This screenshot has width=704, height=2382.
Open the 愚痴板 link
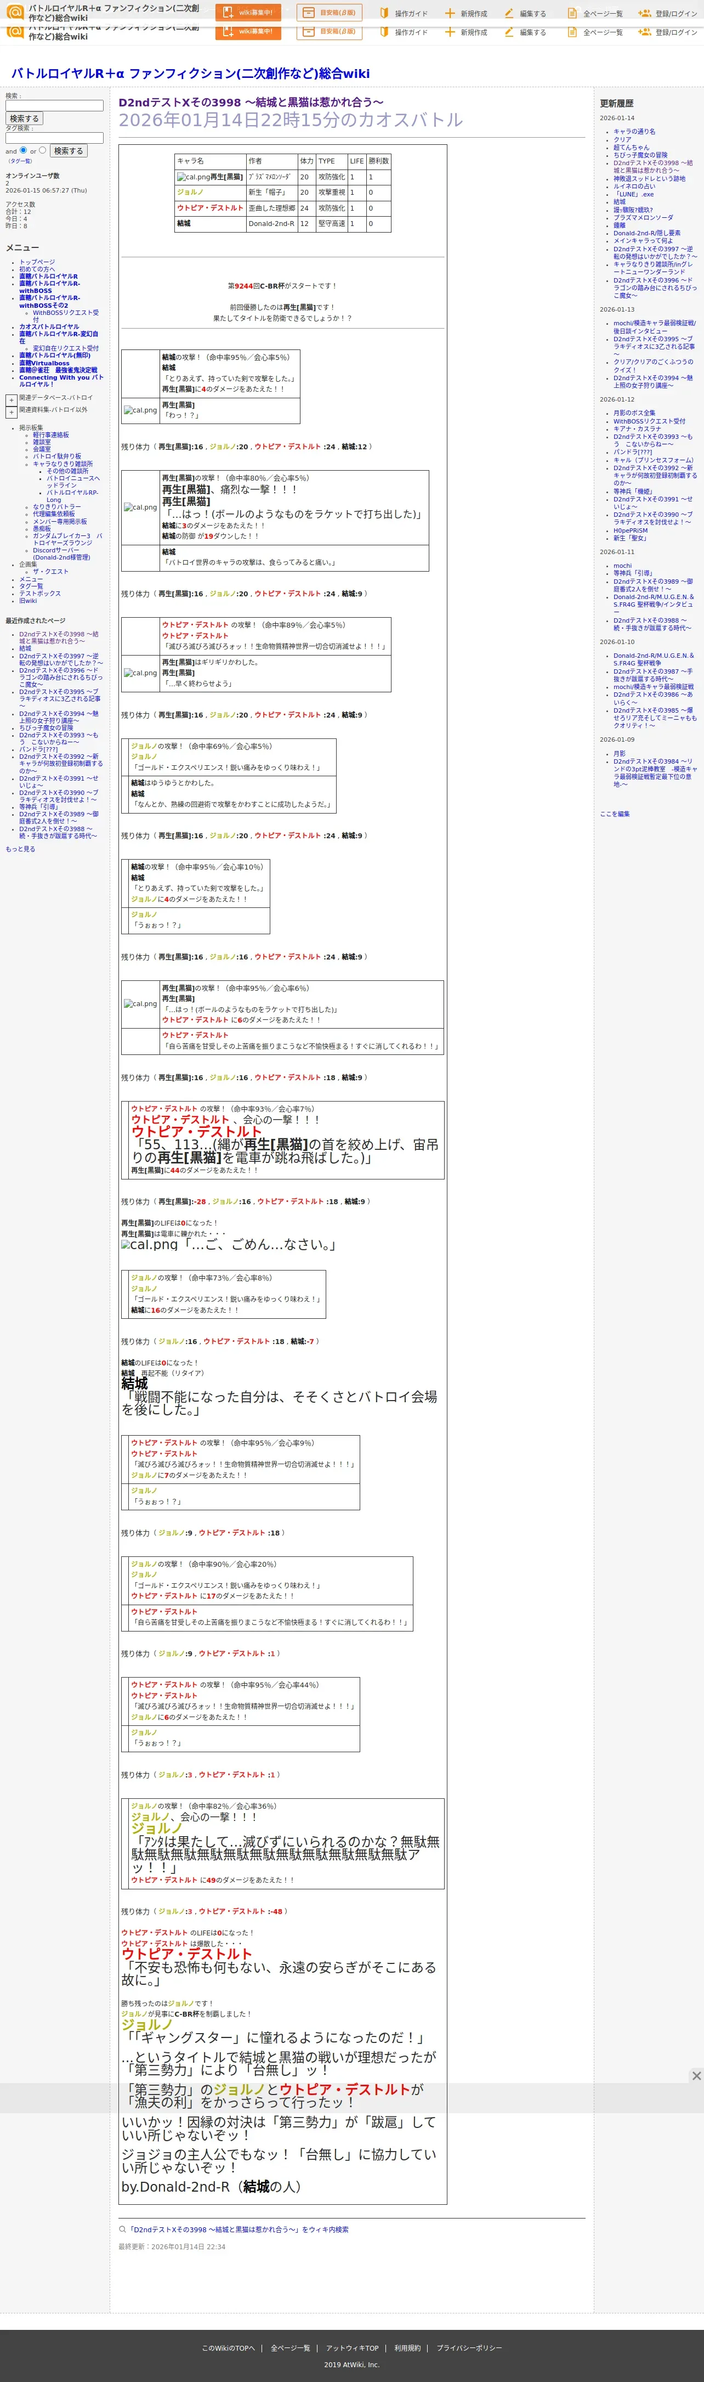tap(43, 529)
